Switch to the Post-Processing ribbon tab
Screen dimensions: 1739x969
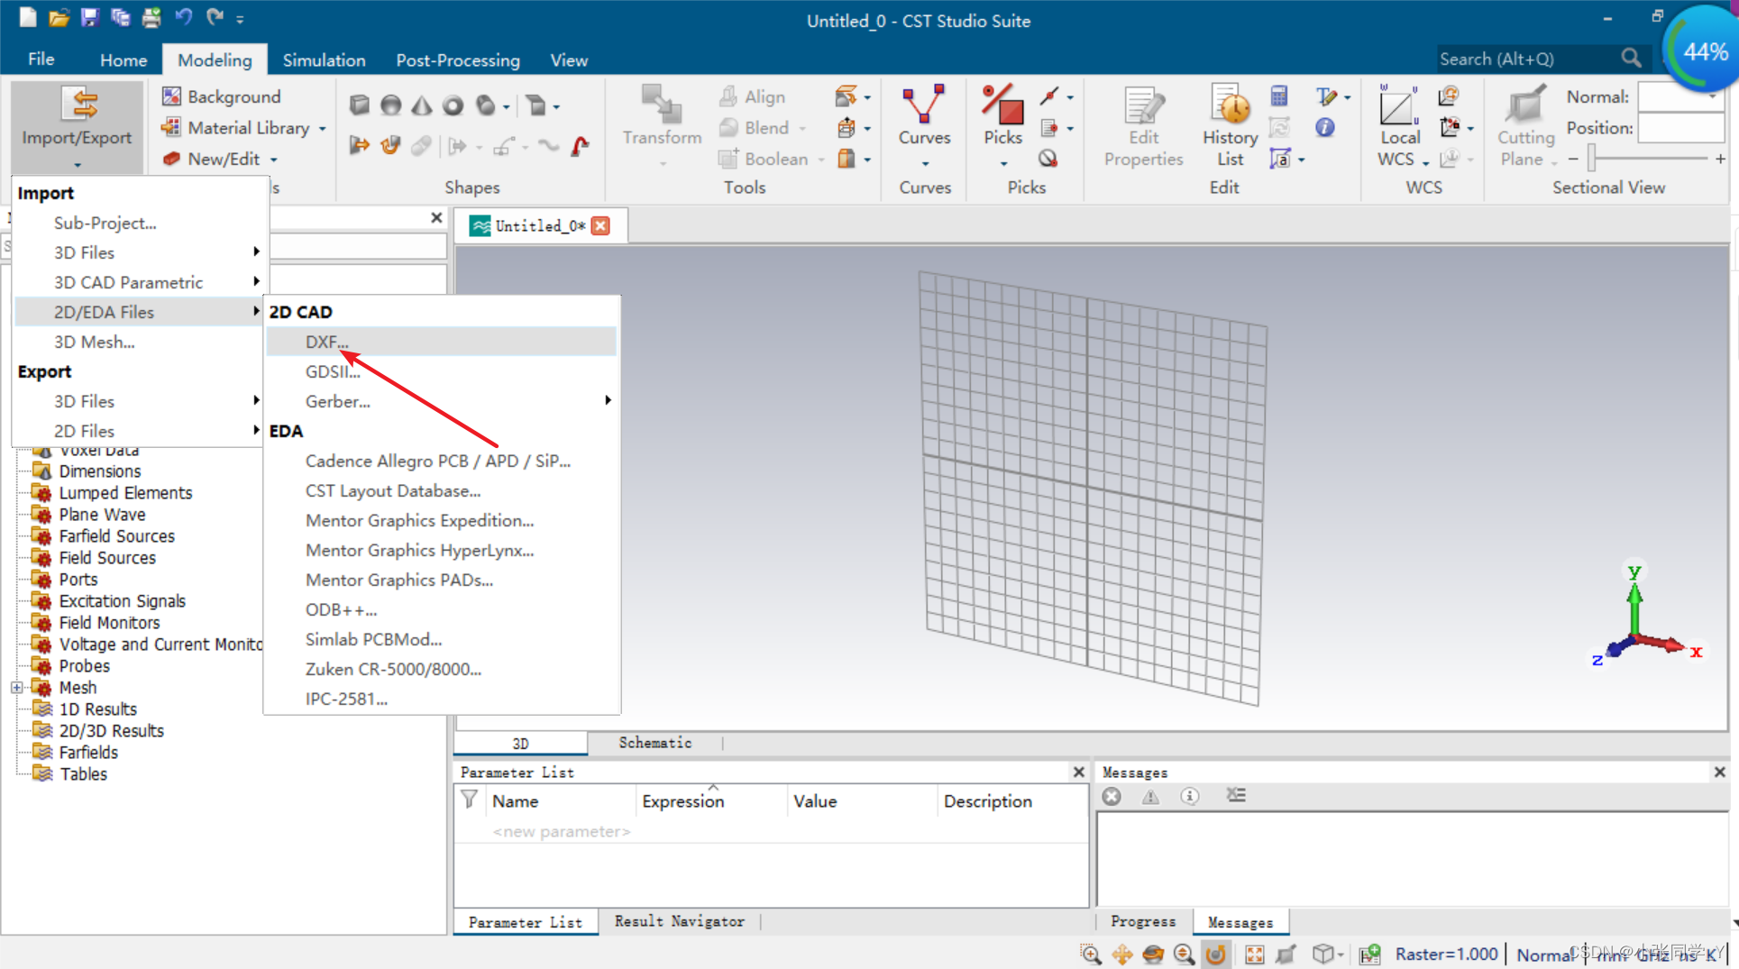(458, 59)
